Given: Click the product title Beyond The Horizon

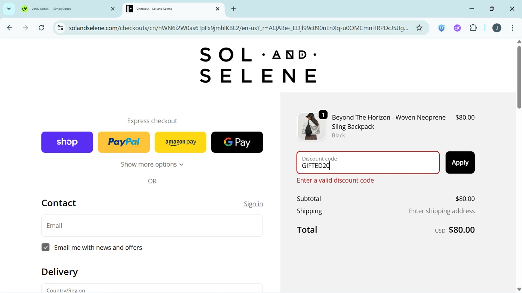Looking at the screenshot, I should (389, 122).
